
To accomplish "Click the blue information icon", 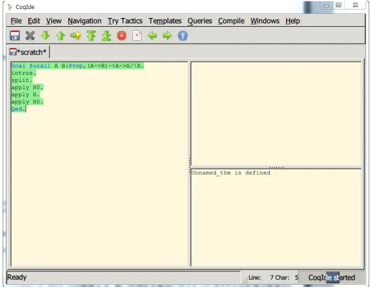I will 183,35.
